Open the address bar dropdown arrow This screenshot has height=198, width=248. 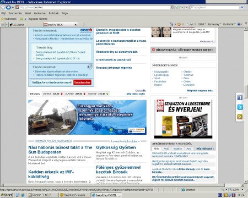[x=171, y=7]
